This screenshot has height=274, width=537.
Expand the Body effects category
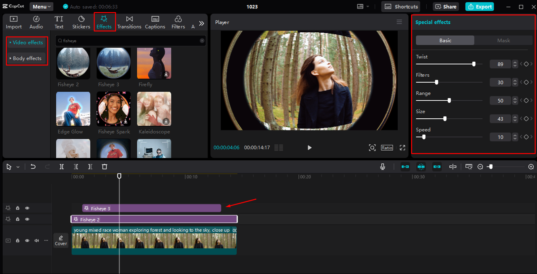pos(26,58)
